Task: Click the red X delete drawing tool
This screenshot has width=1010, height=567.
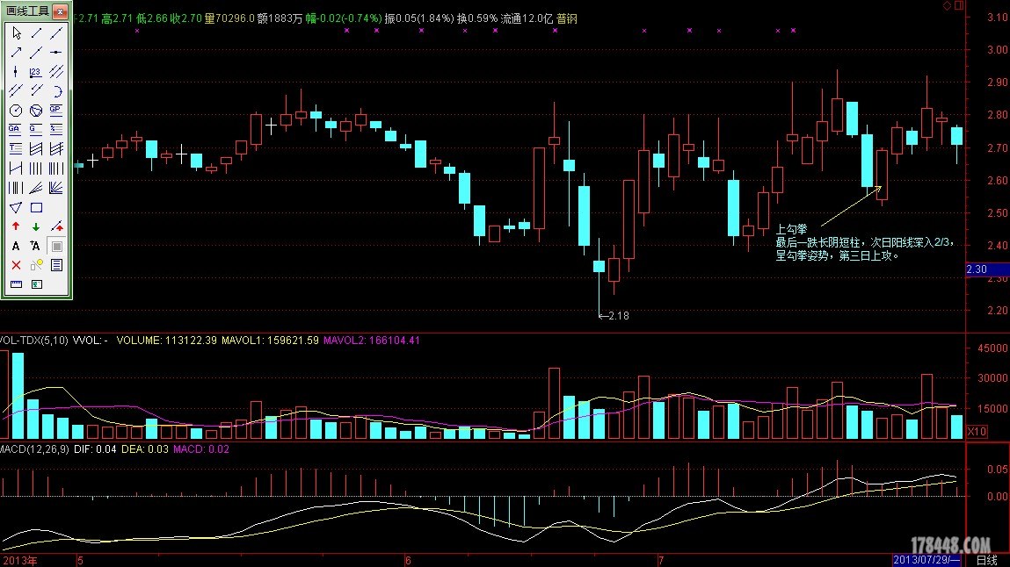Action: pyautogui.click(x=16, y=265)
